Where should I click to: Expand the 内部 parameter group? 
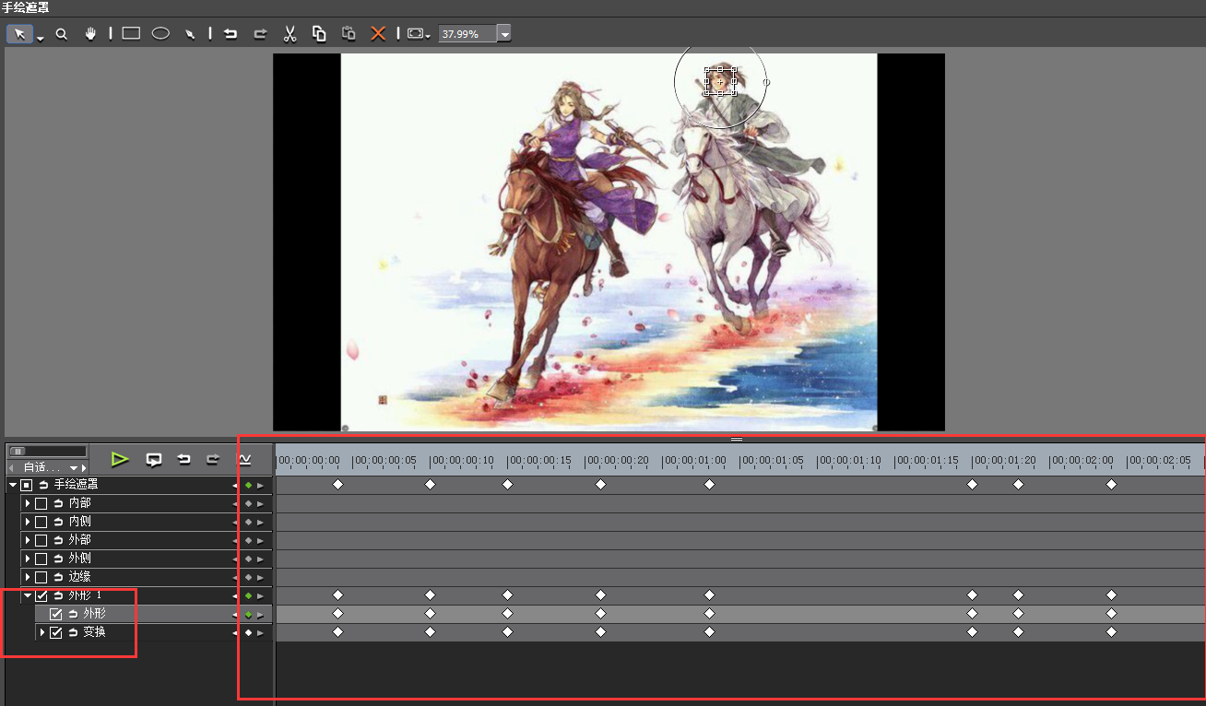coord(27,503)
